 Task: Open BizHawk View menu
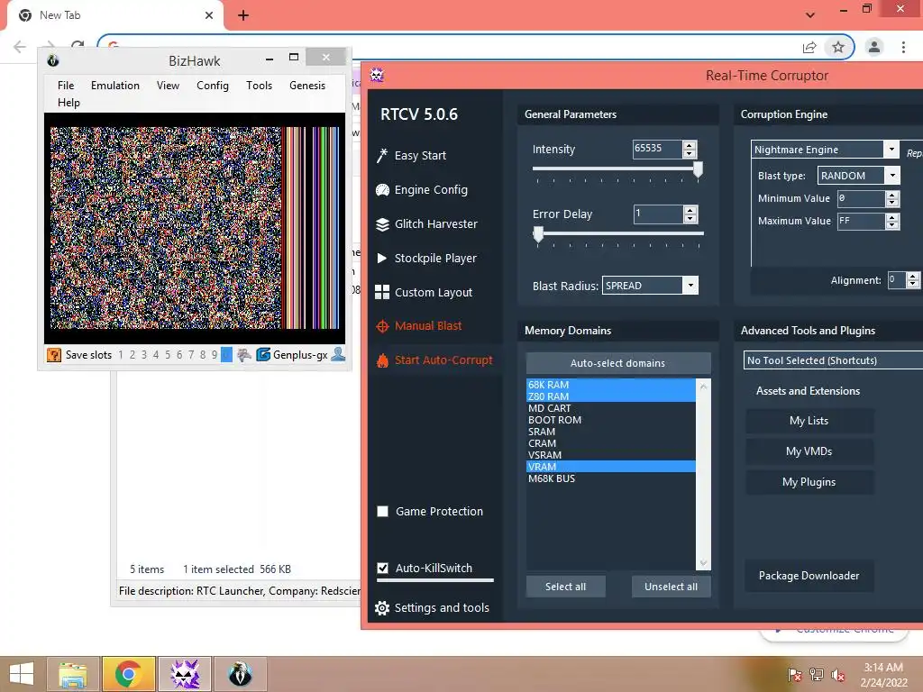[168, 86]
